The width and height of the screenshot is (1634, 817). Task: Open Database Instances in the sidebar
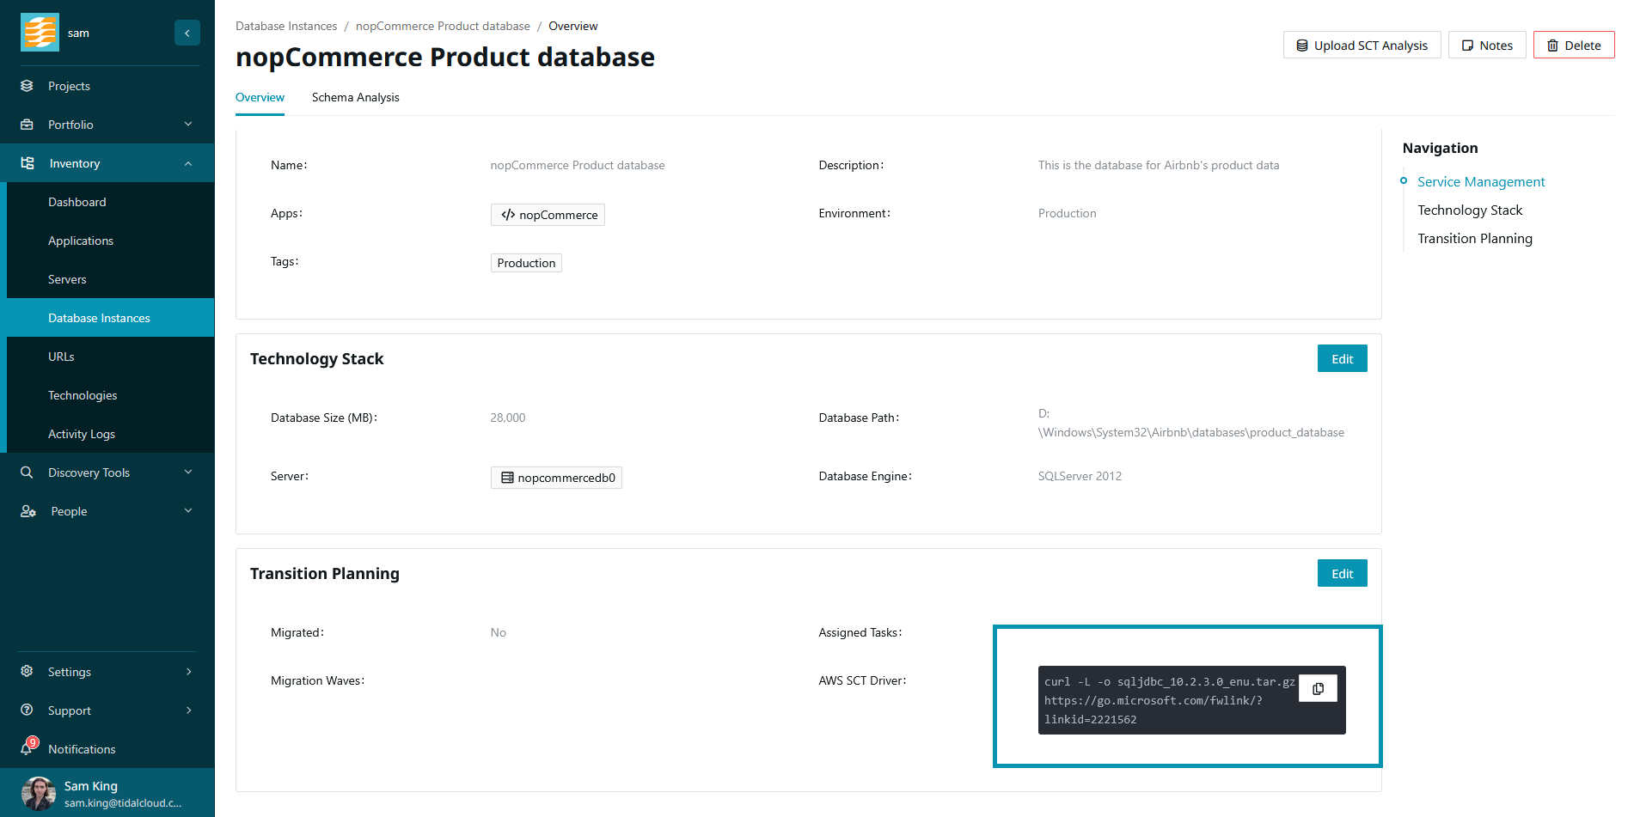pyautogui.click(x=99, y=318)
